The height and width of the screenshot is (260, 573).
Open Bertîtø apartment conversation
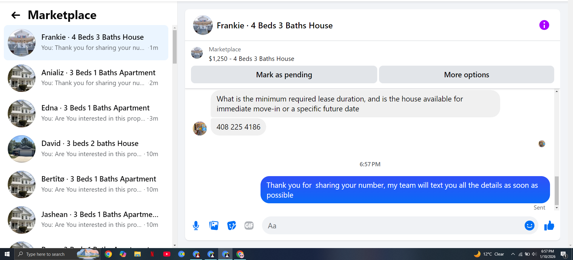tap(86, 184)
